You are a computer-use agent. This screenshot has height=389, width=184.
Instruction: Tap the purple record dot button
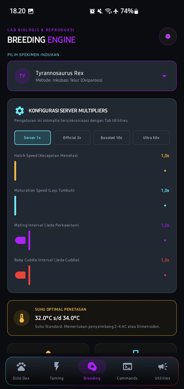[167, 36]
